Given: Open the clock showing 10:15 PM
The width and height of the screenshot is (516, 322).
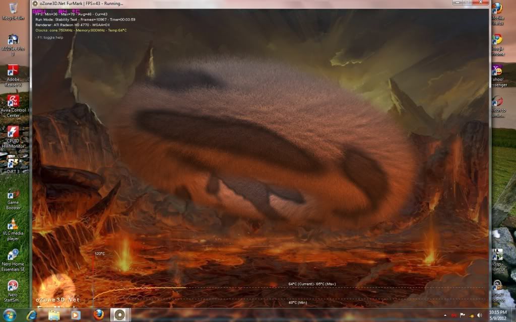Looking at the screenshot, I should click(x=497, y=315).
